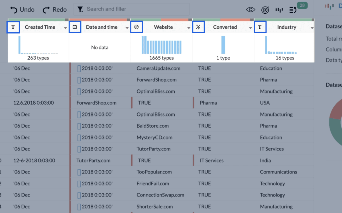Click the filter funnel icon in search bar

[x=80, y=9]
